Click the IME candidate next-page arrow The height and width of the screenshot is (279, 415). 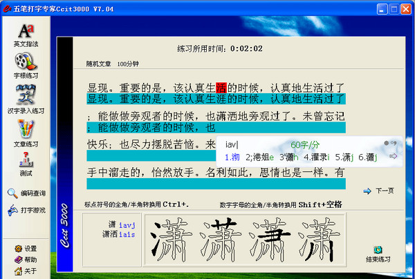394,156
